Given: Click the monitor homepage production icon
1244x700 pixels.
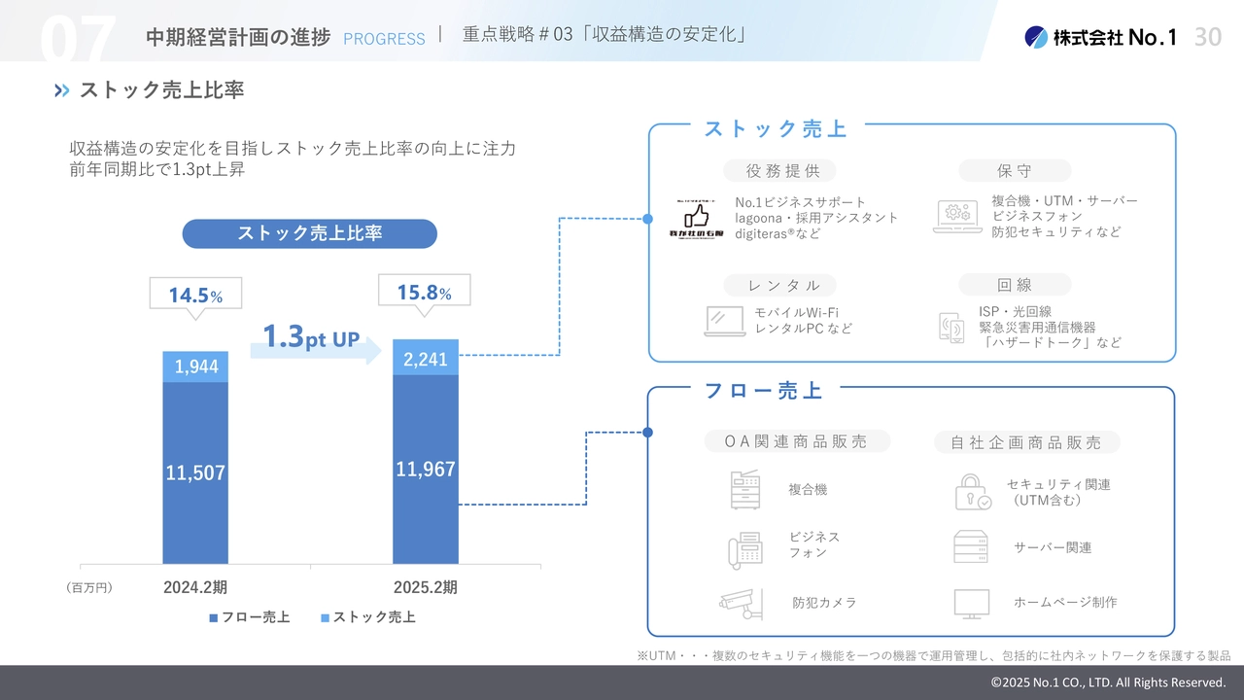Looking at the screenshot, I should pos(972,604).
